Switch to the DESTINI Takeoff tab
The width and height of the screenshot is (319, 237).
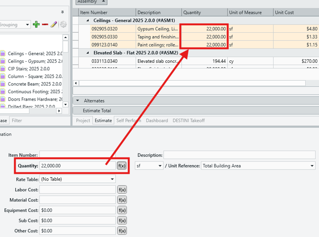coord(189,121)
